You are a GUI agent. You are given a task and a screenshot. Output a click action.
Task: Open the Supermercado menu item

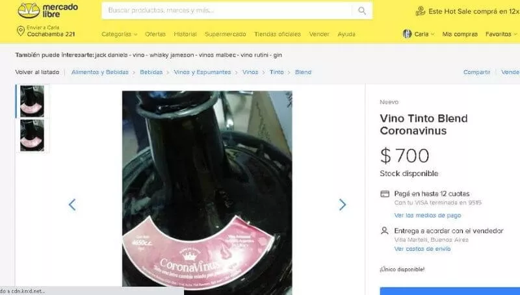pyautogui.click(x=225, y=34)
